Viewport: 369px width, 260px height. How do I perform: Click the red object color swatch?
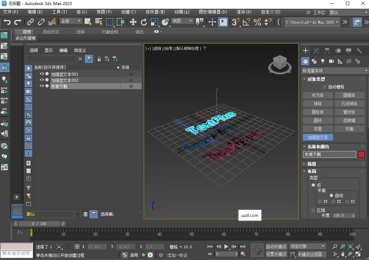(x=361, y=154)
